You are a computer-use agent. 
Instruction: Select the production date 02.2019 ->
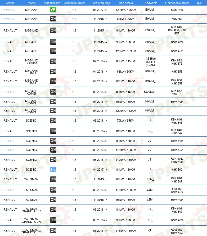pyautogui.click(x=100, y=61)
